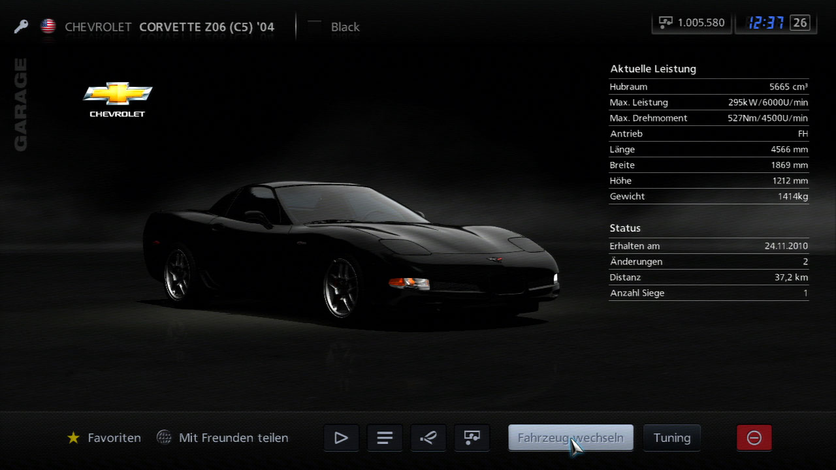This screenshot has height=470, width=836.
Task: Toggle the Favoriten text label
Action: [x=114, y=438]
